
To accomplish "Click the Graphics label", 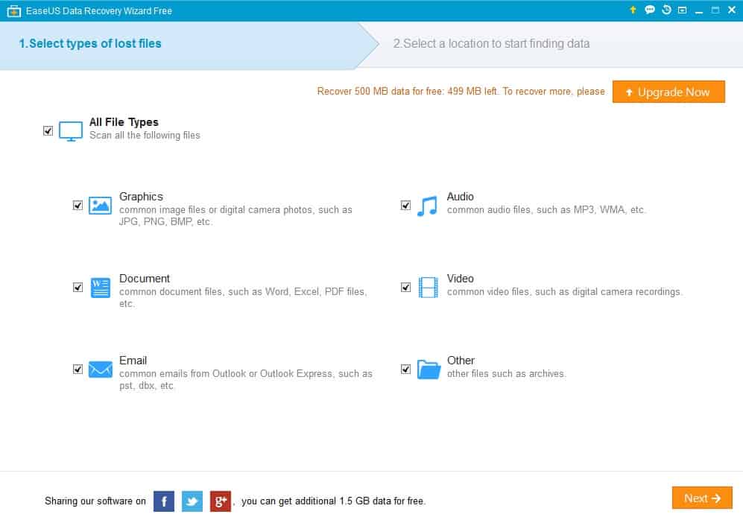I will [141, 197].
